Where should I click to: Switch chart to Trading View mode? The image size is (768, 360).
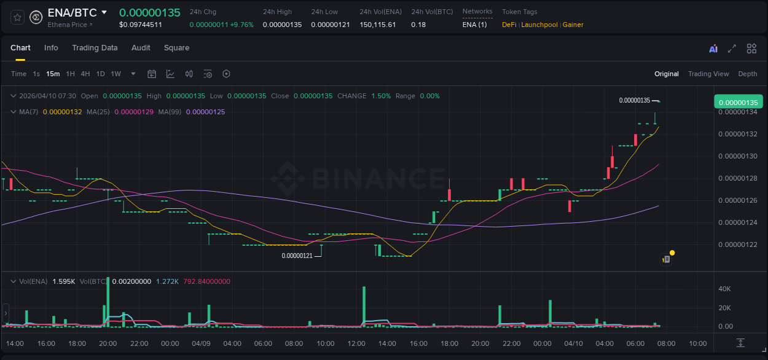coord(708,74)
